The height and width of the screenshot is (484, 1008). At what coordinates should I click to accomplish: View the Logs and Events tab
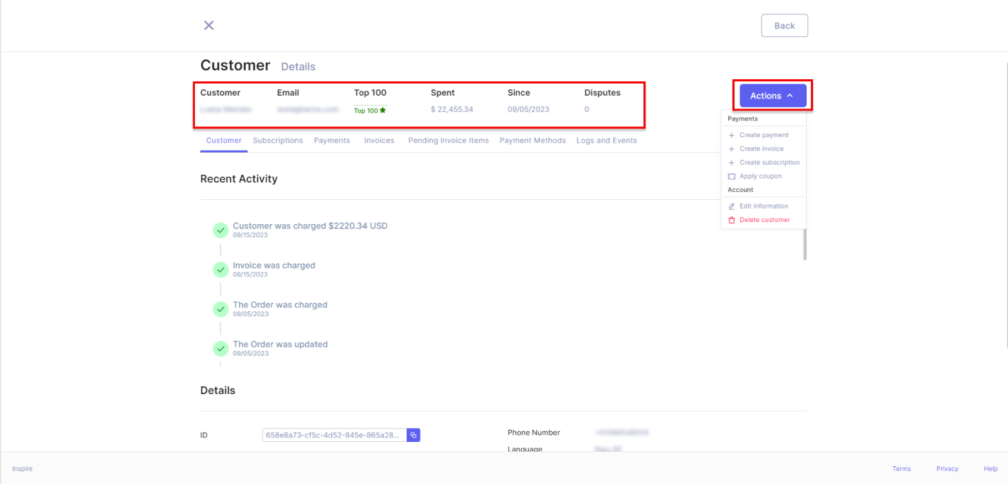click(607, 141)
